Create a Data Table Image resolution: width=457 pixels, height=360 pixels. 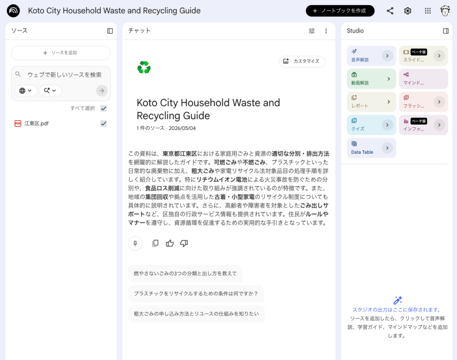[371, 148]
